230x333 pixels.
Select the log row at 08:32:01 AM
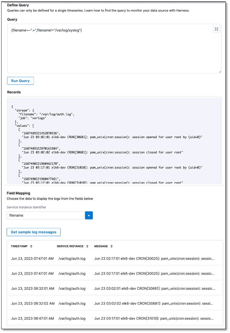pyautogui.click(x=115, y=288)
